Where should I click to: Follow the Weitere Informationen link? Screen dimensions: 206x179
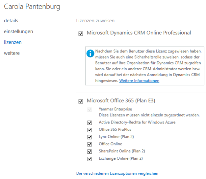tap(139, 80)
